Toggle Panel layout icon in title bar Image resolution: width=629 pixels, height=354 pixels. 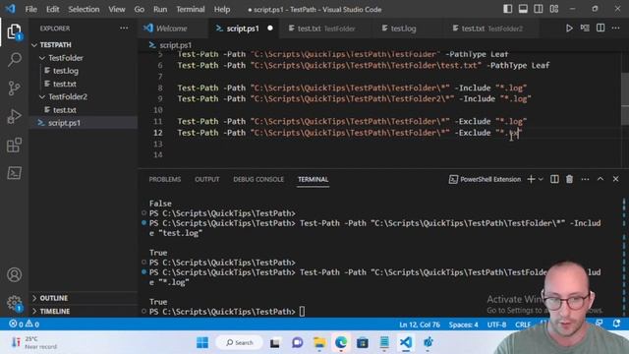pos(523,9)
